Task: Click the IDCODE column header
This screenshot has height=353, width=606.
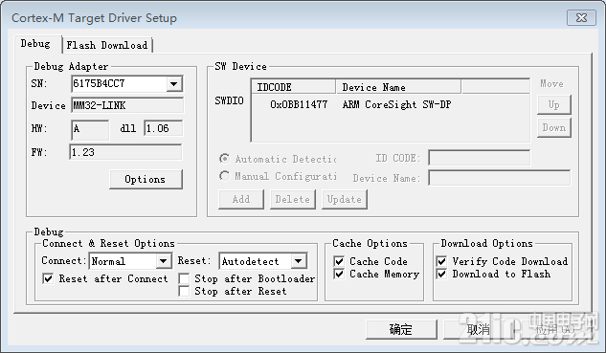Action: coord(293,87)
